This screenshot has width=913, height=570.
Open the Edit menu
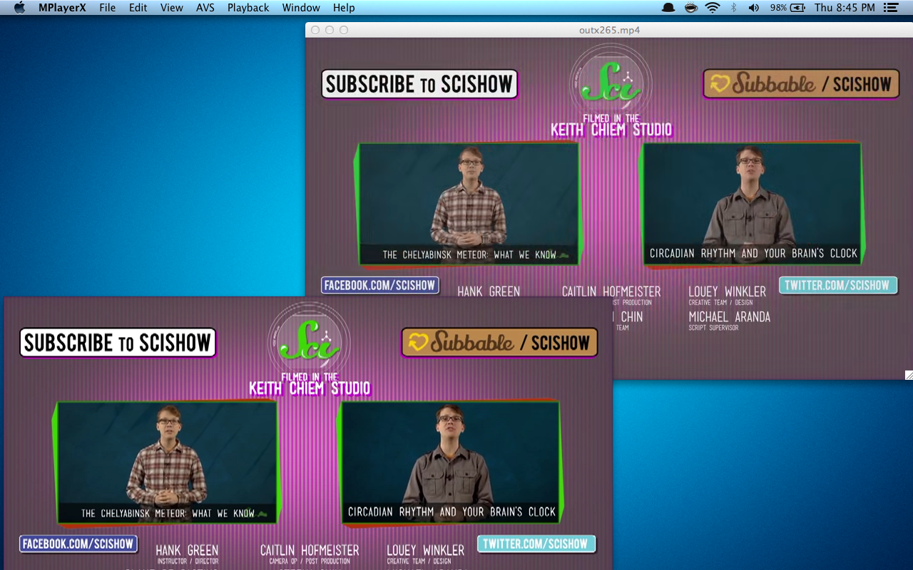[x=138, y=8]
